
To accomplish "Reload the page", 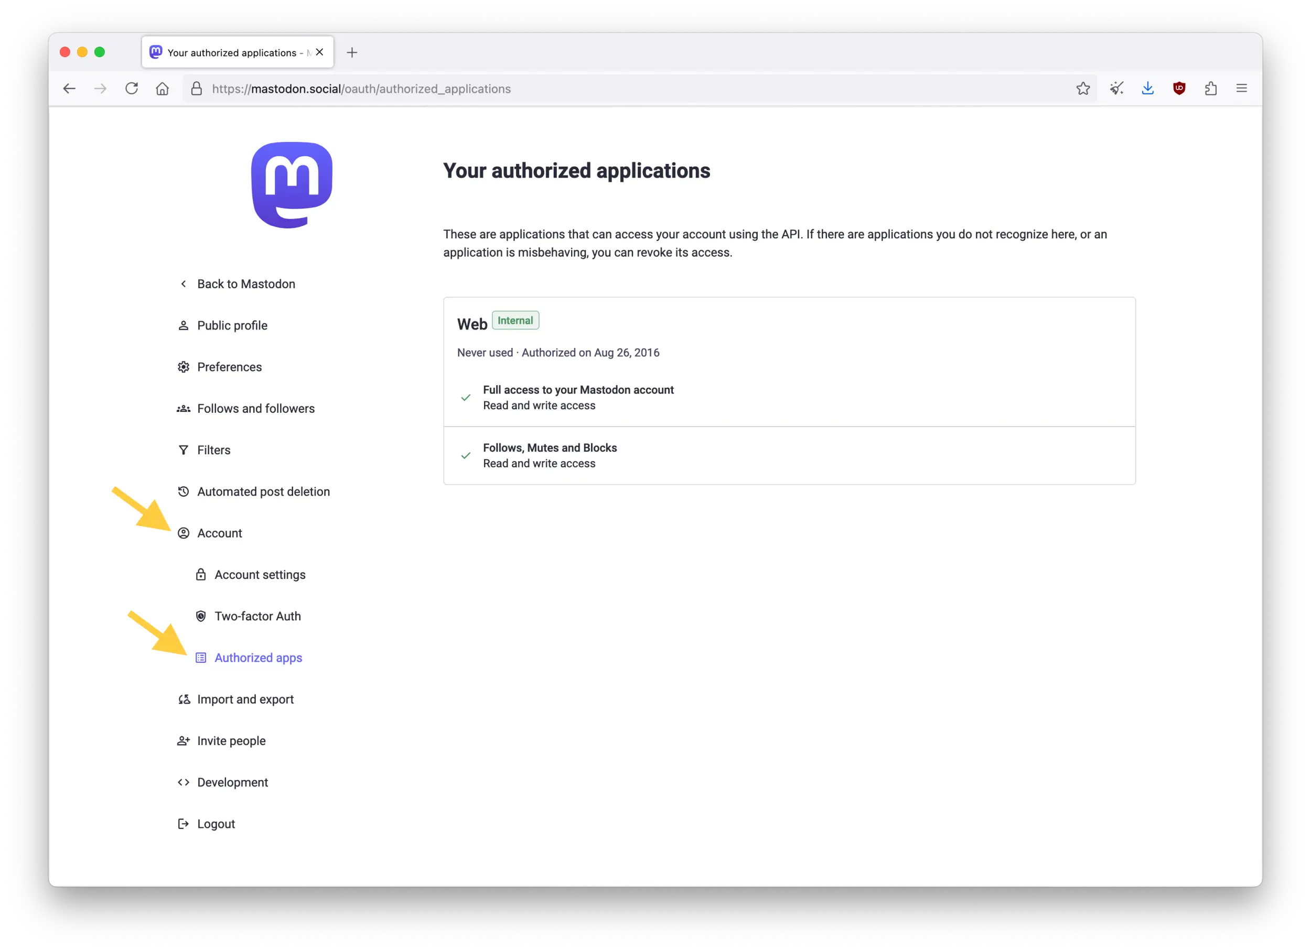I will point(132,89).
